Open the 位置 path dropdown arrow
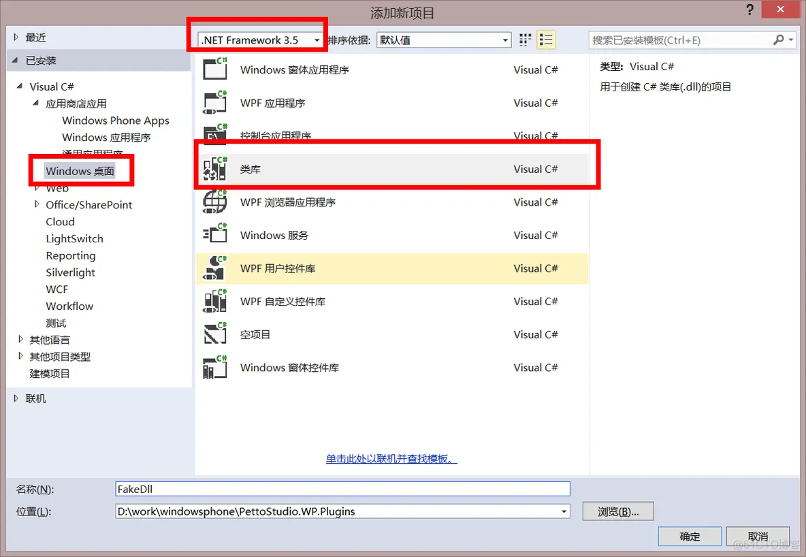Screen dimensions: 806x557 coord(564,511)
